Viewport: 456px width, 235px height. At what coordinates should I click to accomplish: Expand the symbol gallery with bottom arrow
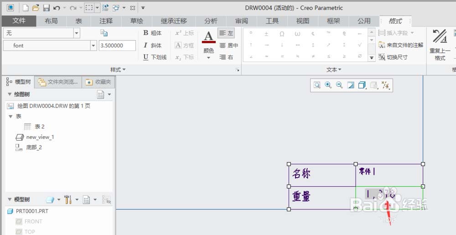tap(371, 58)
